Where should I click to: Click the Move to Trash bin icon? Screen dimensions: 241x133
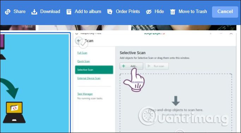pos(173,12)
